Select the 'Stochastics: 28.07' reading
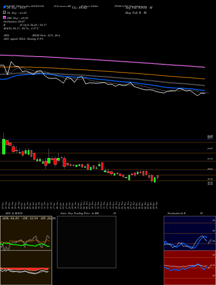This screenshot has height=285, width=216. coord(14,22)
